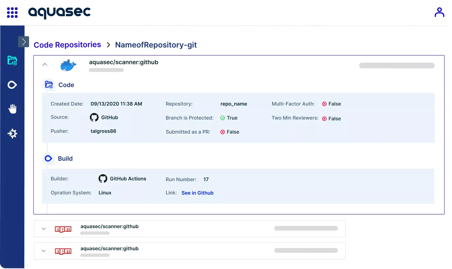Click the Build section heading
The width and height of the screenshot is (452, 269).
click(x=65, y=159)
